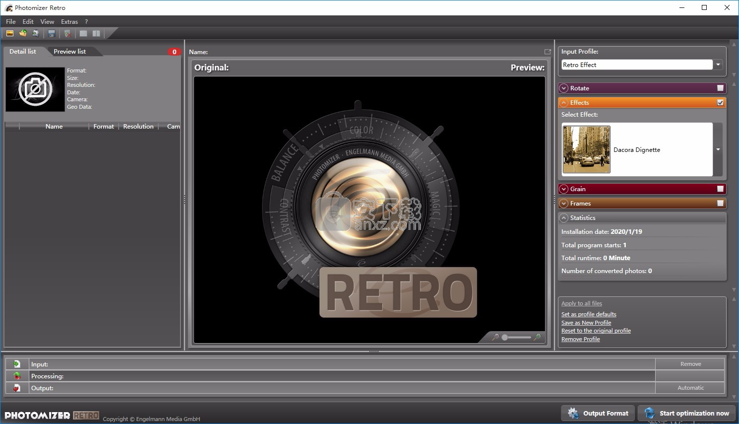Screen dimensions: 739x424
Task: Click the Resolution column header
Action: (x=138, y=127)
